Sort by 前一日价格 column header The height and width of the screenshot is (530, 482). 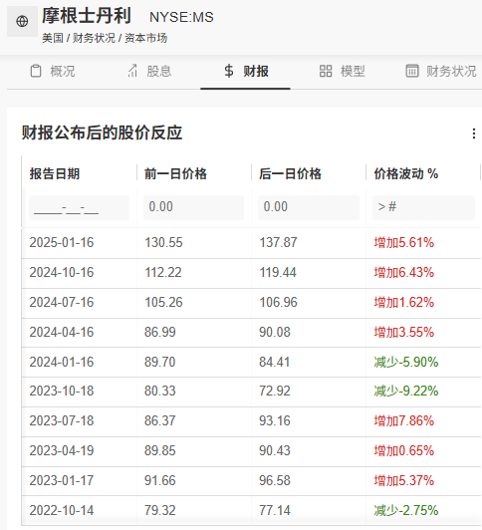point(175,173)
